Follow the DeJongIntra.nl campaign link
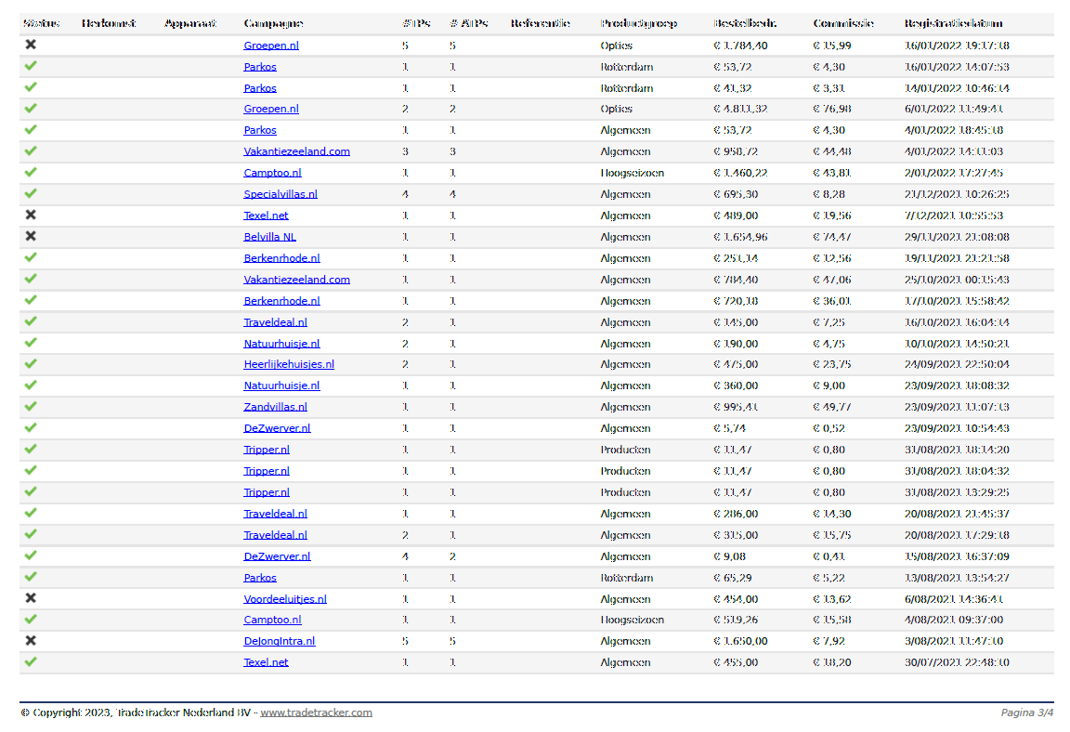The image size is (1070, 732). (279, 641)
